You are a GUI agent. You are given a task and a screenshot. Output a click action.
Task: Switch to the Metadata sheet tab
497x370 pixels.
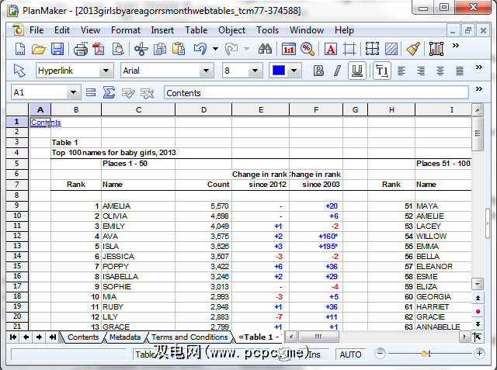pos(124,337)
